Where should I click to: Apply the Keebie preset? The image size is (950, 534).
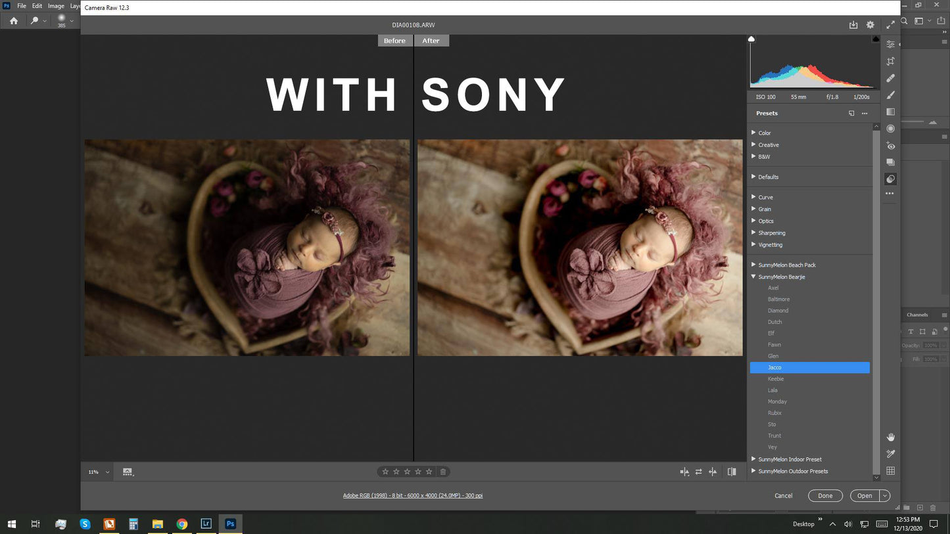776,379
